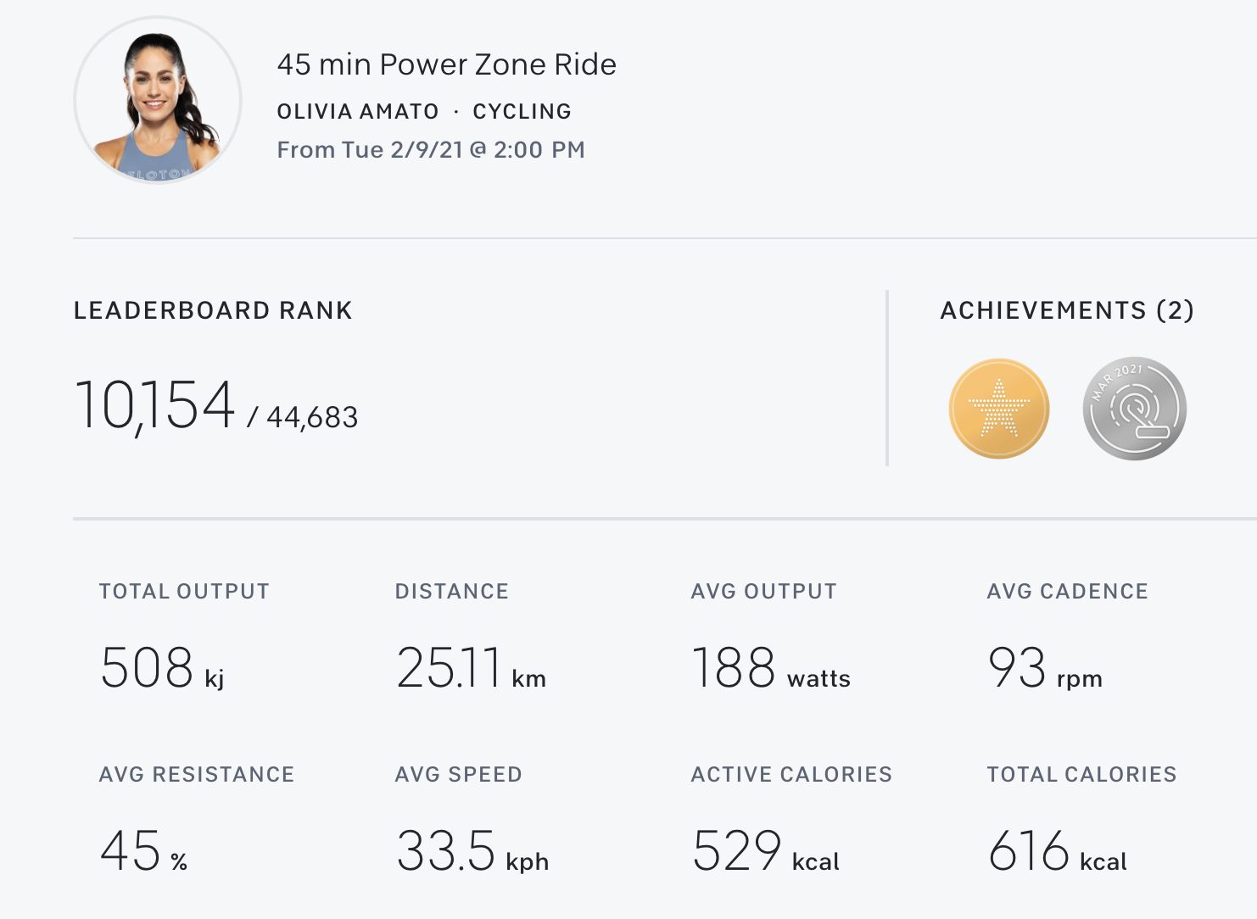This screenshot has width=1257, height=919.
Task: Click the Total Output label
Action: click(184, 592)
